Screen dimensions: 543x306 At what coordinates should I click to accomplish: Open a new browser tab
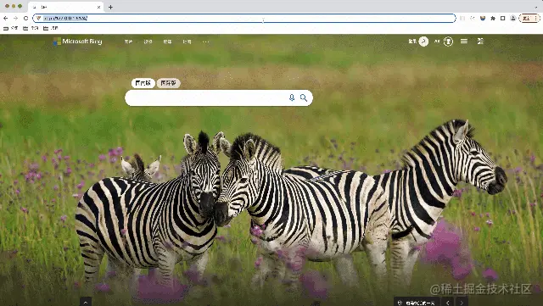[110, 7]
